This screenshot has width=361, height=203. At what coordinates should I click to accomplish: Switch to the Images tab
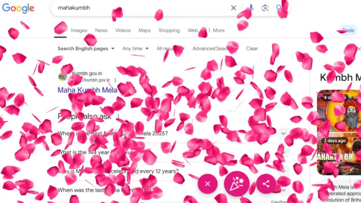pos(79,30)
